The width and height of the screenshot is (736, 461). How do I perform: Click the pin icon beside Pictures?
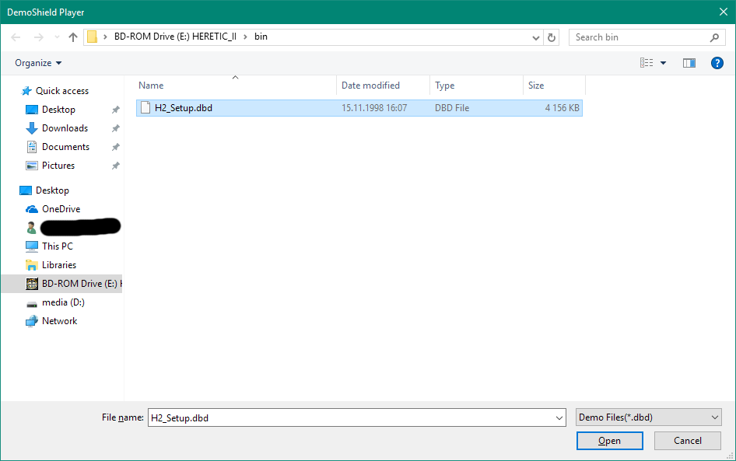click(x=115, y=166)
